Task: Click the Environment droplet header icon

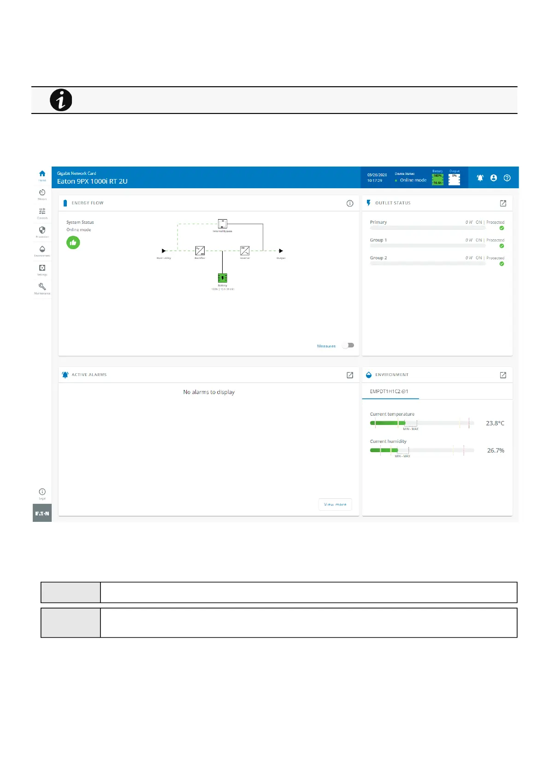Action: coord(368,375)
